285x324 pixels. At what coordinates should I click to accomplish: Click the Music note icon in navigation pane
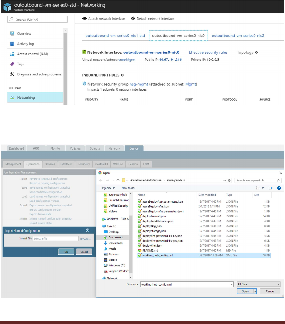pyautogui.click(x=105, y=249)
